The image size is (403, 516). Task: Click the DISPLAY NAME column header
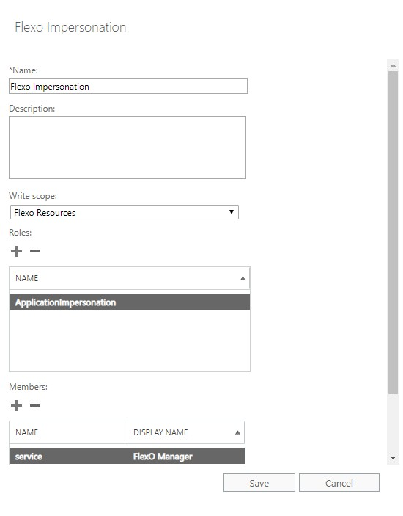pyautogui.click(x=186, y=432)
